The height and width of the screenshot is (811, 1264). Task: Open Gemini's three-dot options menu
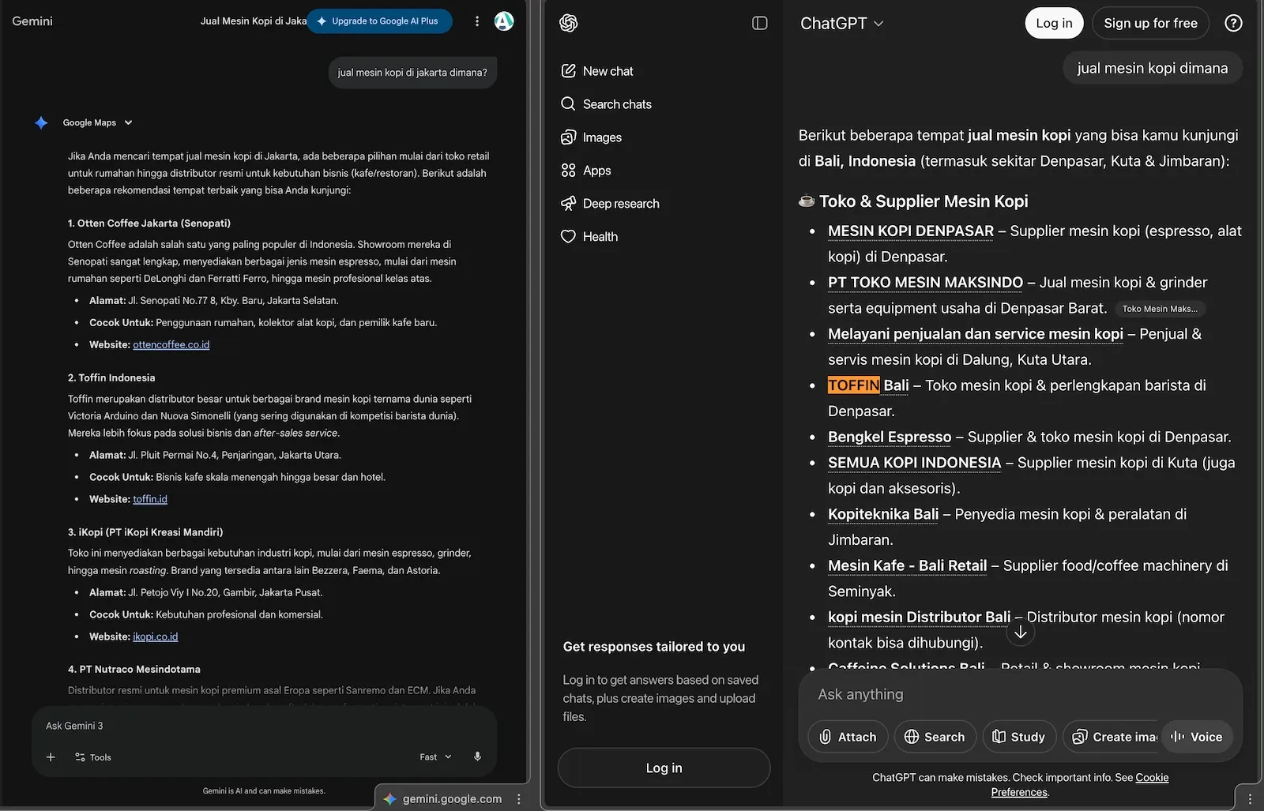pos(477,21)
